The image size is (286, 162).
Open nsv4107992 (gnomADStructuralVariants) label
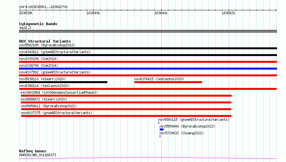pyautogui.click(x=55, y=72)
